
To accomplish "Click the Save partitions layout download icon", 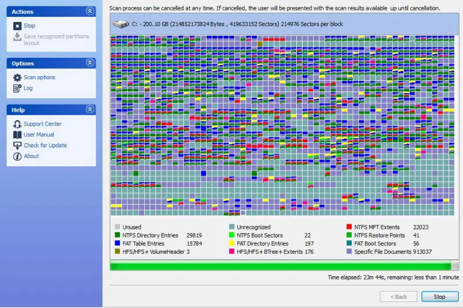I will tap(17, 37).
